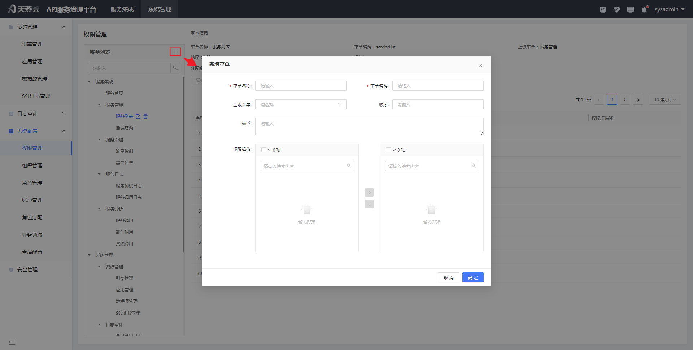Click the add menu plus icon
Screen dimensions: 693x350
pos(175,52)
